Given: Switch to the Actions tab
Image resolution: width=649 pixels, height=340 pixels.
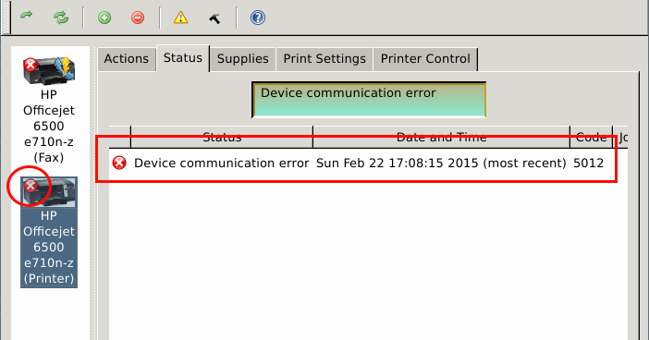Looking at the screenshot, I should click(127, 59).
